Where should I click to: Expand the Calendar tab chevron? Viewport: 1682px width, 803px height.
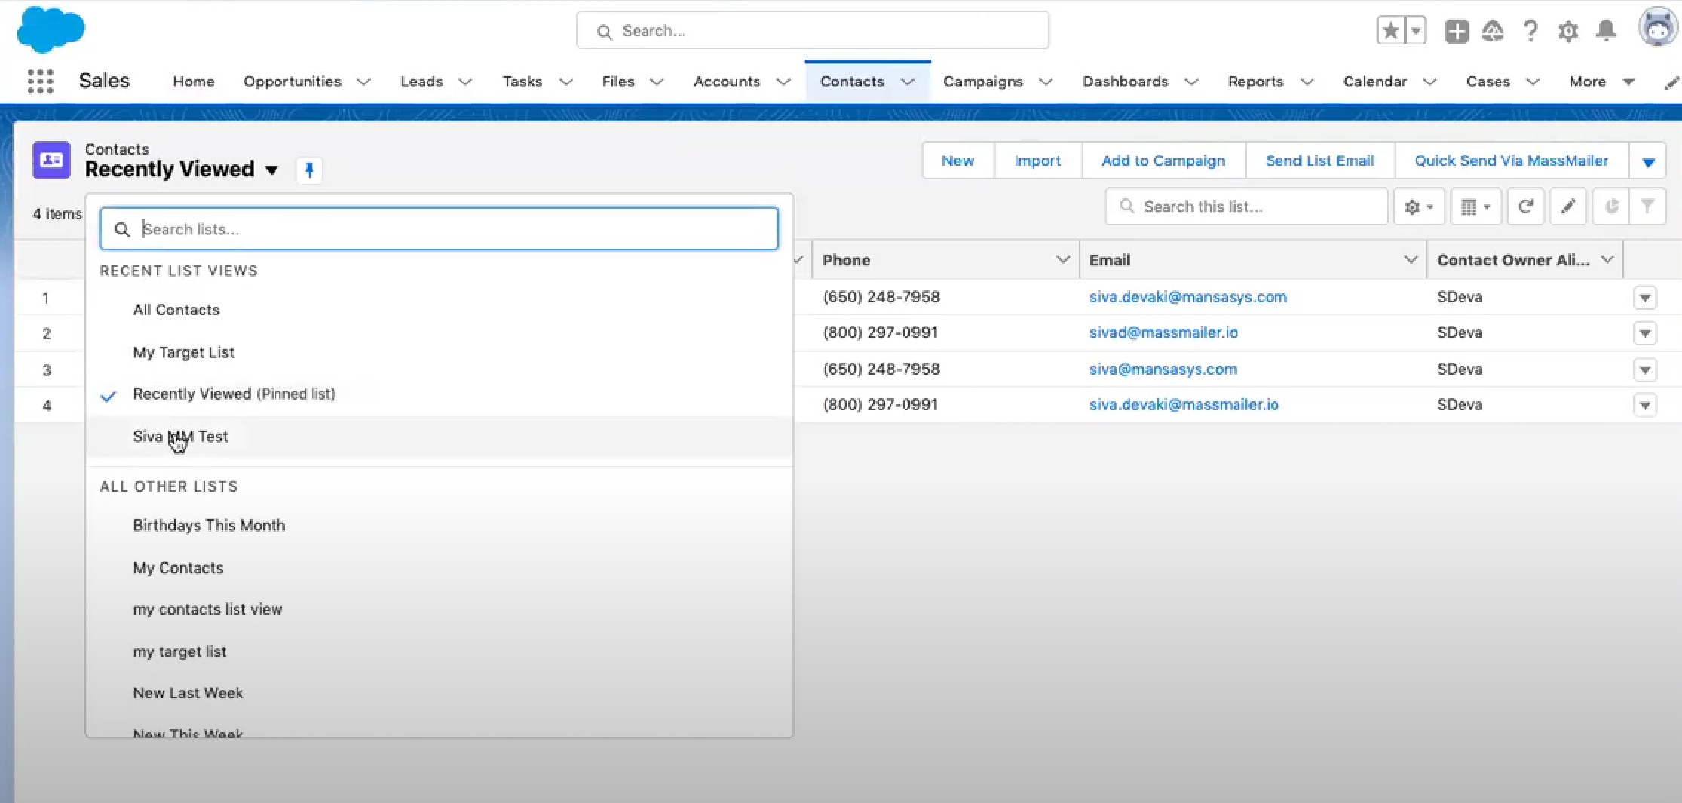(x=1429, y=81)
